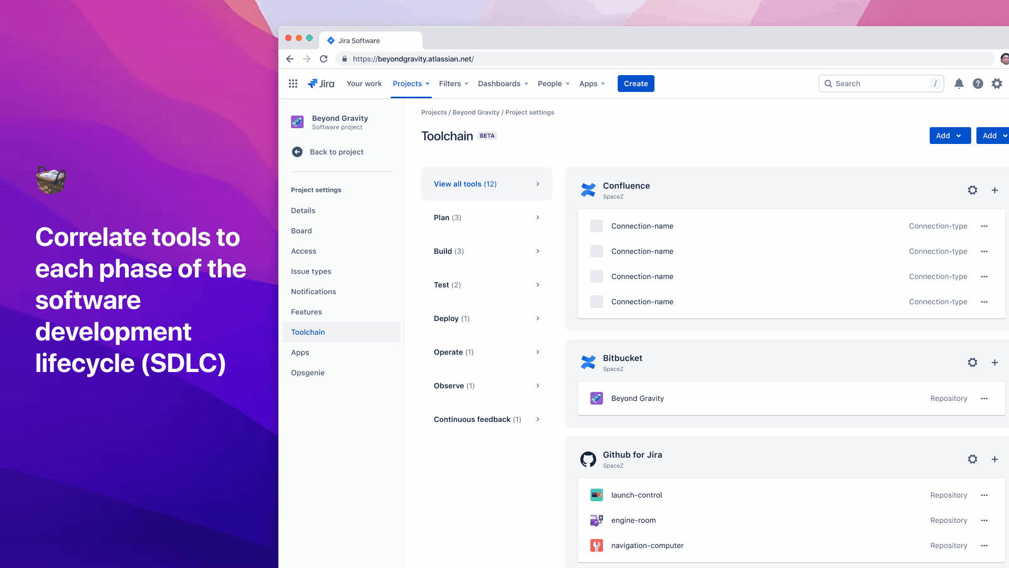Focus the Search input field
1009x568 pixels.
tap(881, 84)
